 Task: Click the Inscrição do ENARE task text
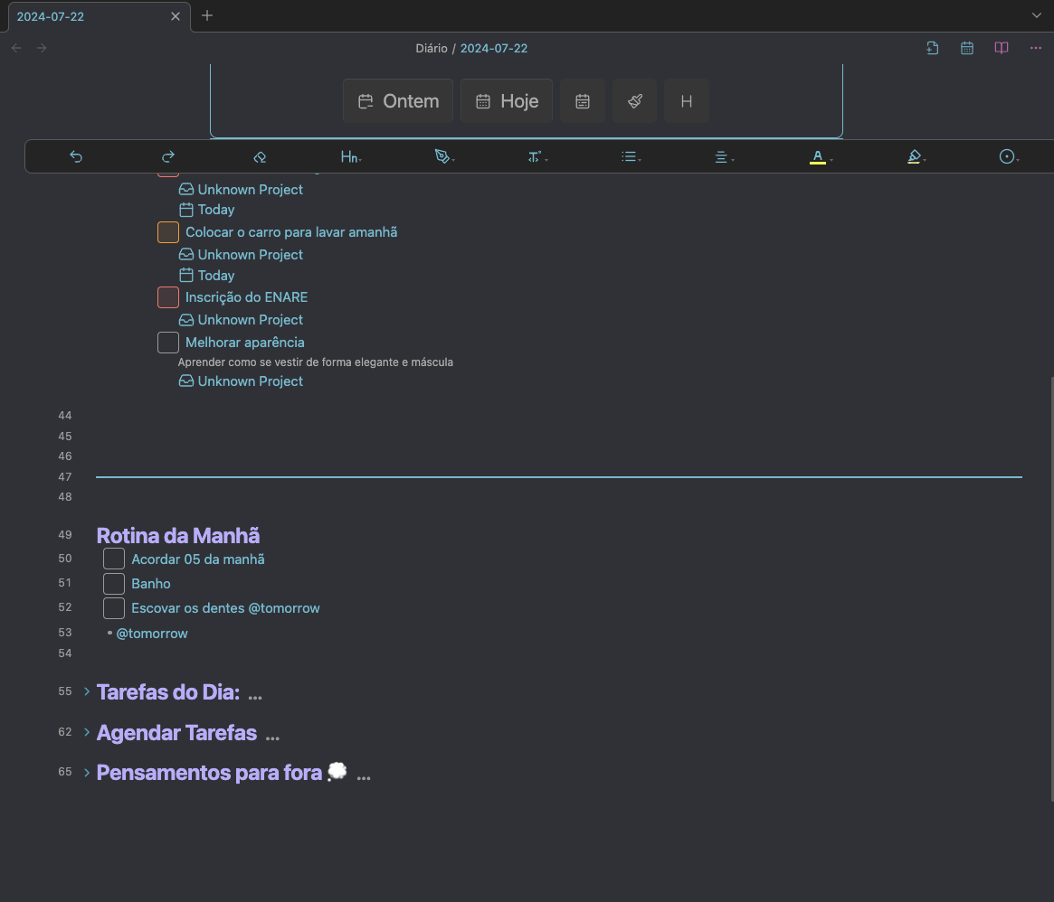click(247, 296)
